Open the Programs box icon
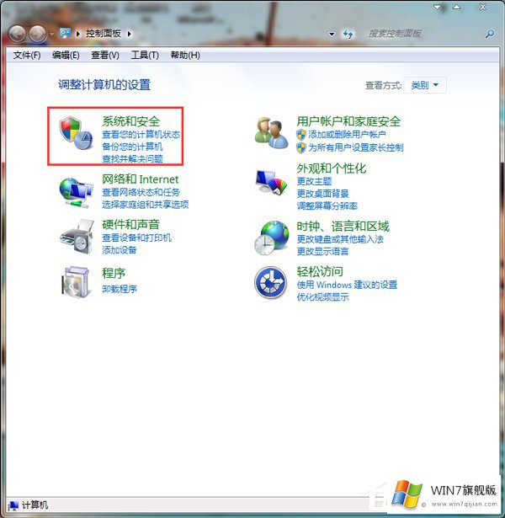 click(76, 282)
